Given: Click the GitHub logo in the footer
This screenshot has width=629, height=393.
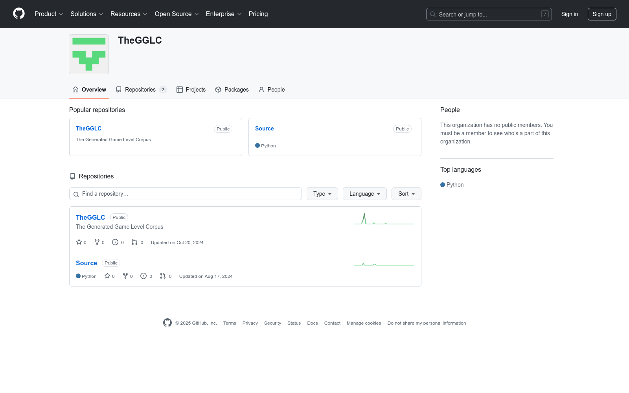Looking at the screenshot, I should coord(167,323).
